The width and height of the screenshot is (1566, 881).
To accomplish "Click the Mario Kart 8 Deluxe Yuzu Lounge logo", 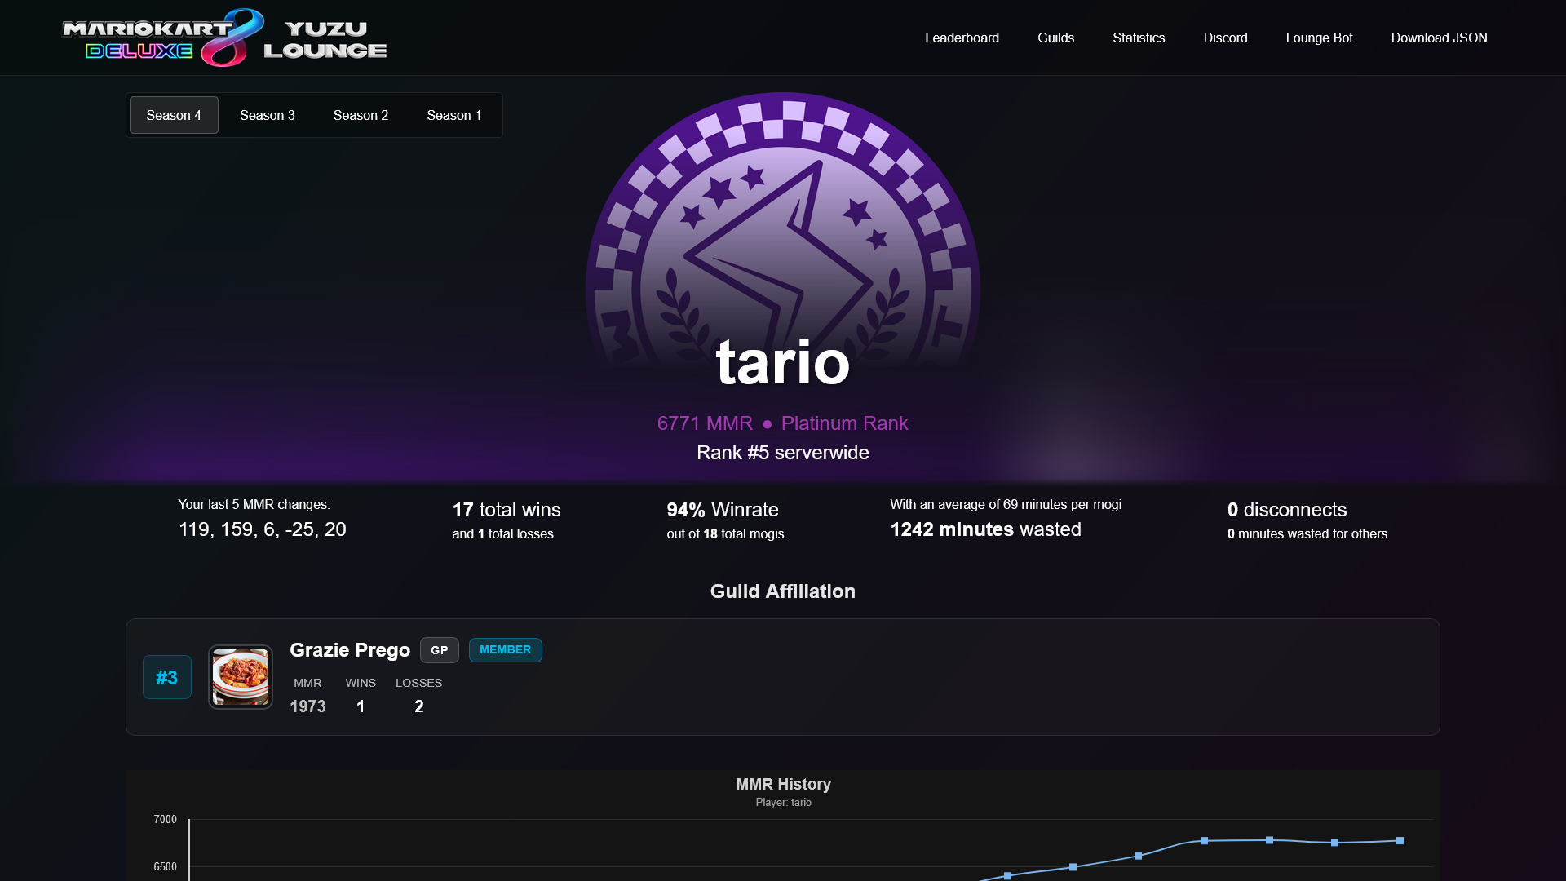I will (x=224, y=38).
